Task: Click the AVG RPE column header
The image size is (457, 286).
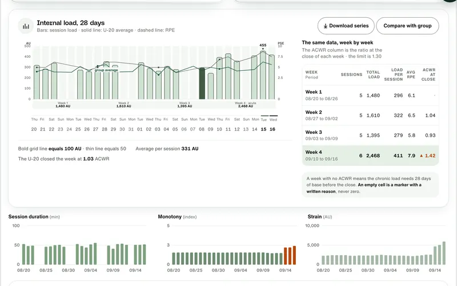Action: point(411,75)
